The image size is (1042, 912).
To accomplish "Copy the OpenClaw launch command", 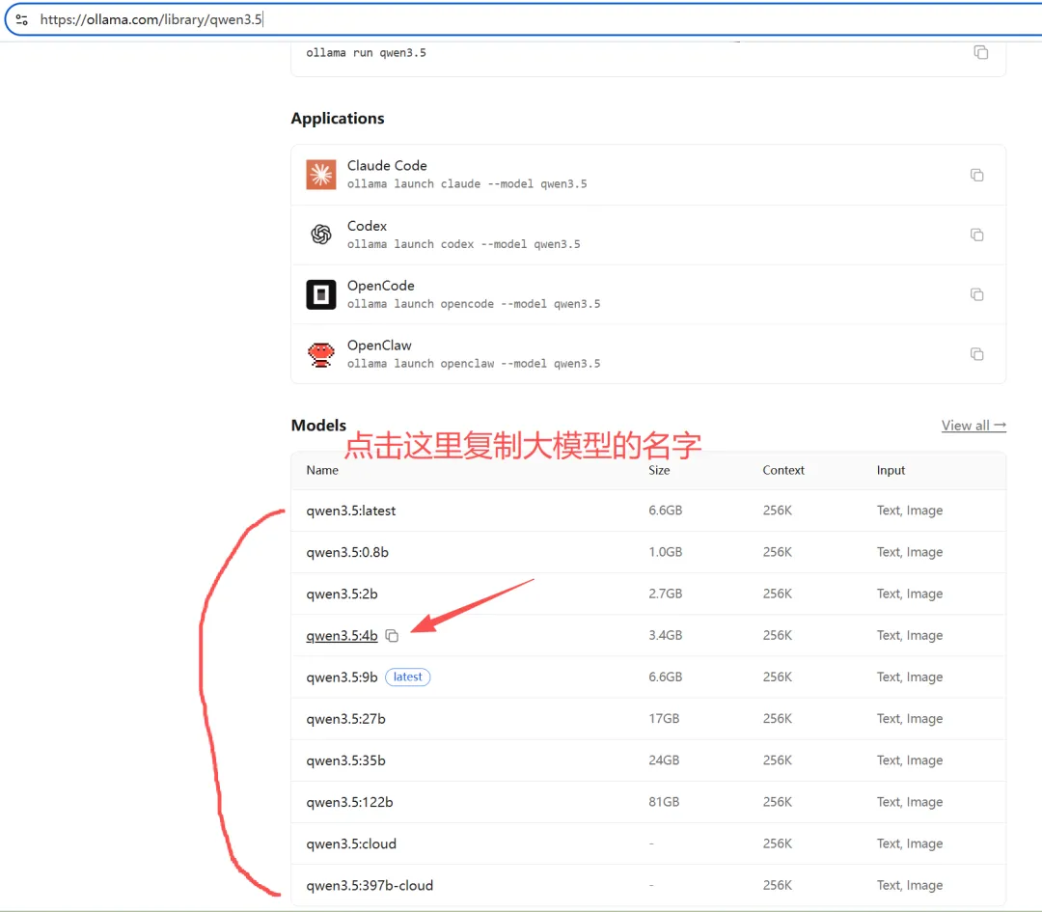I will click(976, 354).
